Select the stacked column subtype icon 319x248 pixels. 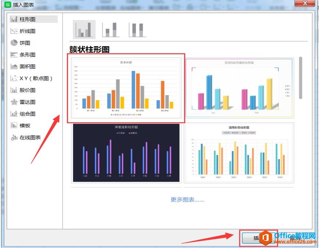[x=111, y=29]
